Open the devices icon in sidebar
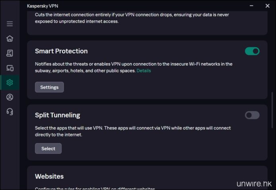The width and height of the screenshot is (276, 190). click(10, 68)
